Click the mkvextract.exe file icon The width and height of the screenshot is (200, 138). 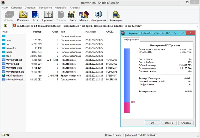[x=4, y=60]
